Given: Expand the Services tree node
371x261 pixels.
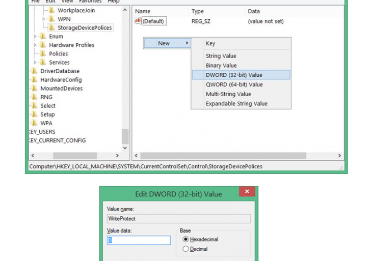Looking at the screenshot, I should [x=35, y=63].
